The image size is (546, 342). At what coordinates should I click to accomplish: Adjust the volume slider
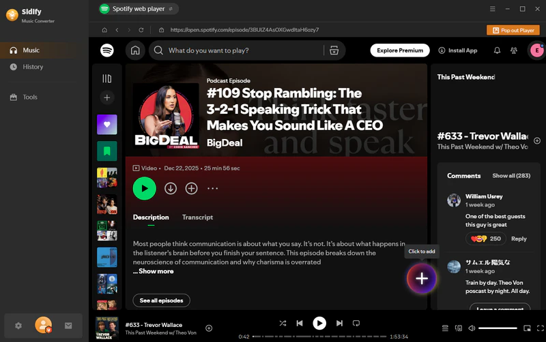click(498, 328)
